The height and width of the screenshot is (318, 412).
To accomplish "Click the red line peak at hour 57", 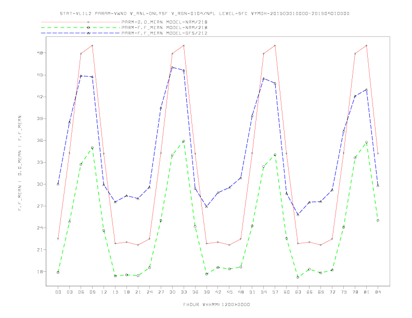I will (x=275, y=45).
